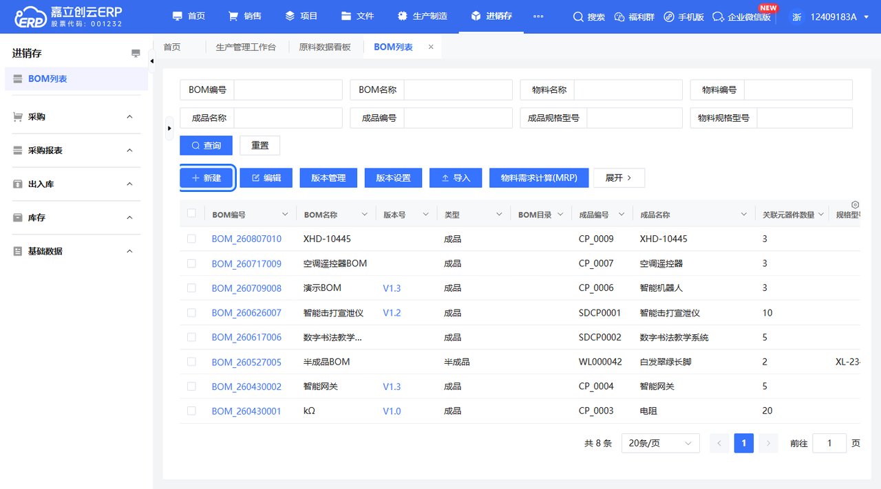Click the 编辑 button
881x489 pixels.
(x=266, y=177)
